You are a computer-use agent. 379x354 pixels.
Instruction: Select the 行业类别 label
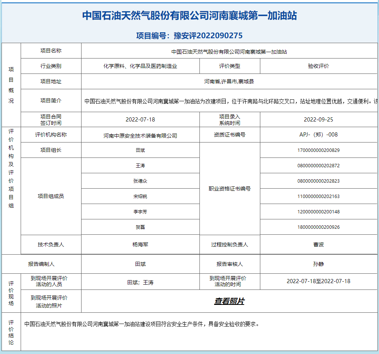(x=51, y=66)
